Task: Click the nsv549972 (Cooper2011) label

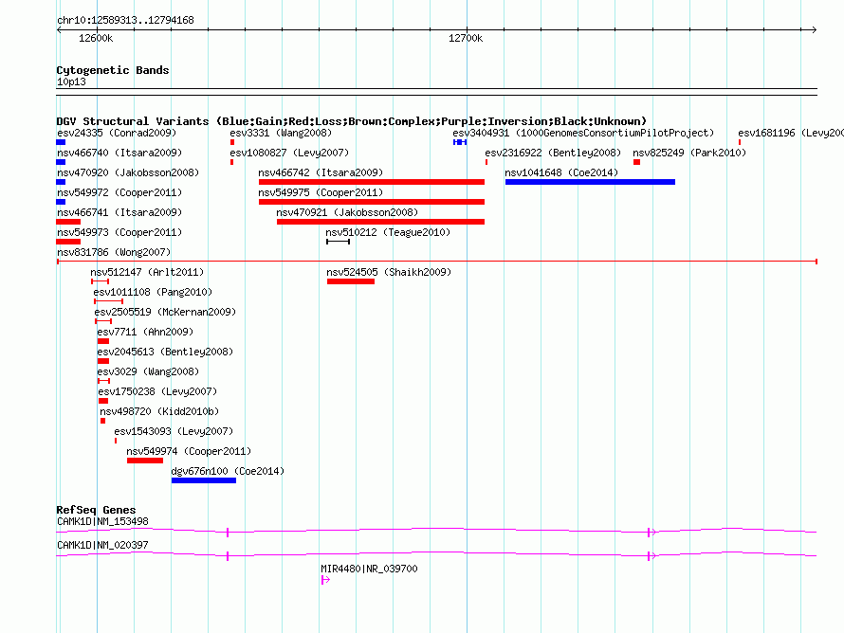Action: 119,192
